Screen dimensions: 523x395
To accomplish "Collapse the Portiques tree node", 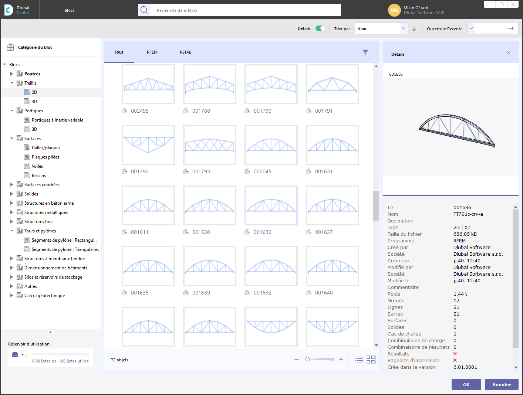I will pyautogui.click(x=11, y=111).
